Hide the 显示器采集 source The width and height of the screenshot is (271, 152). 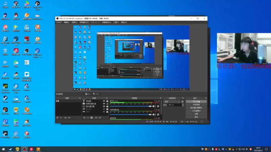coord(104,106)
